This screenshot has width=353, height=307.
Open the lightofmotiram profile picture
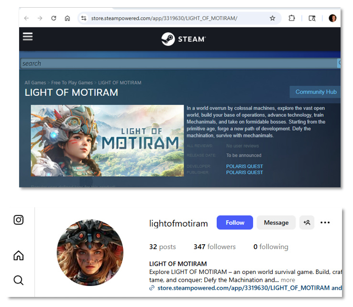click(x=90, y=253)
